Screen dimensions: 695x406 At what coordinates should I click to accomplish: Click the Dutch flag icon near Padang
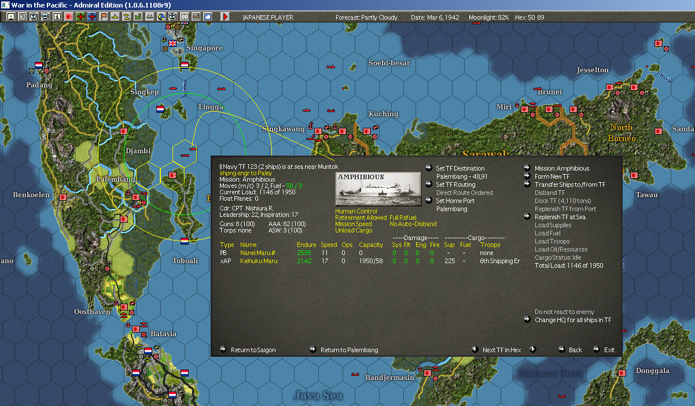tap(39, 65)
